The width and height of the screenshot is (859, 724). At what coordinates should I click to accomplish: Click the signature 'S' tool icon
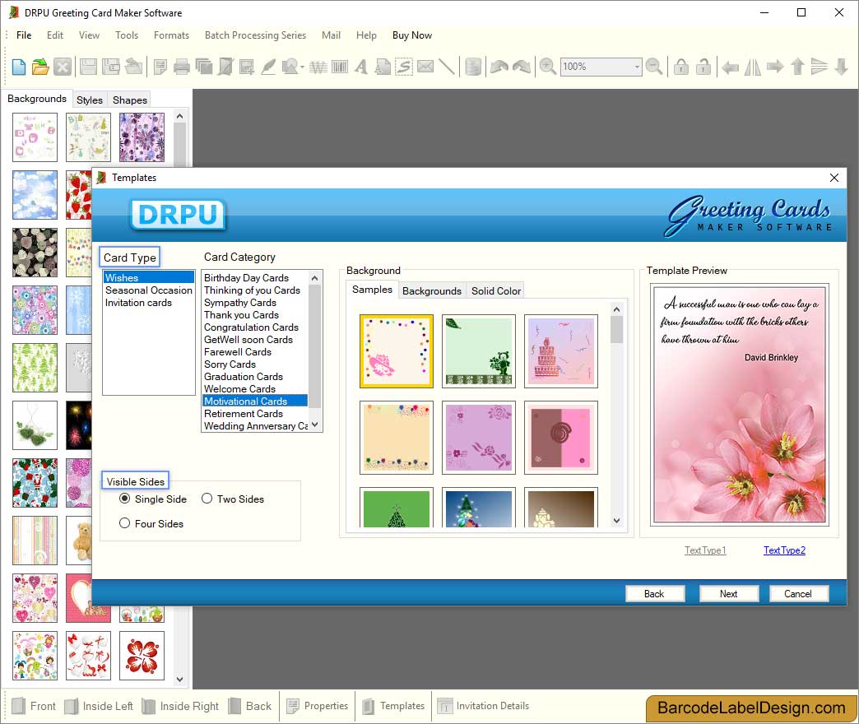404,67
